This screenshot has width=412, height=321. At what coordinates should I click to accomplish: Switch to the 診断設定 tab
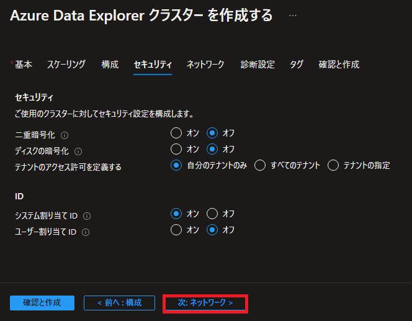(x=257, y=65)
